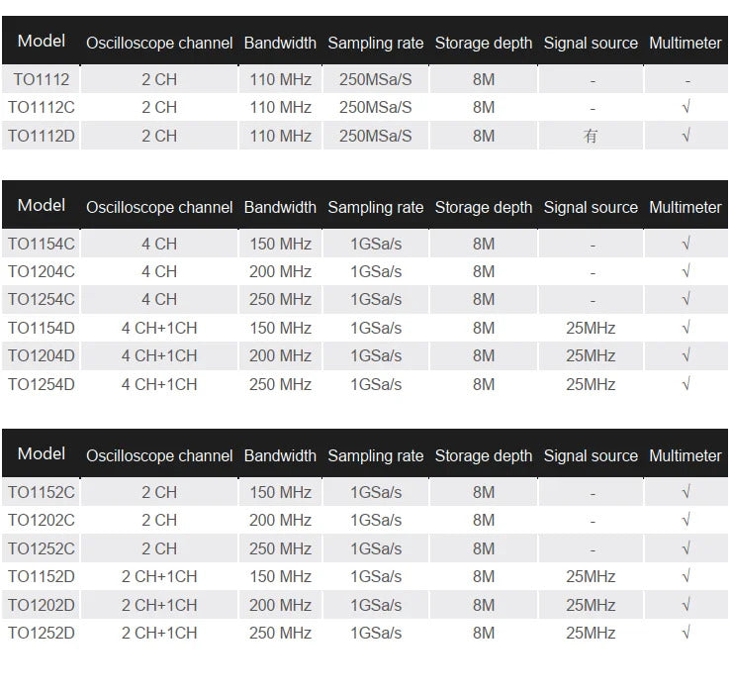Viewport: 732px width, 694px height.
Task: Click the Multimeter checkmark for TO1154C
Action: pos(686,244)
